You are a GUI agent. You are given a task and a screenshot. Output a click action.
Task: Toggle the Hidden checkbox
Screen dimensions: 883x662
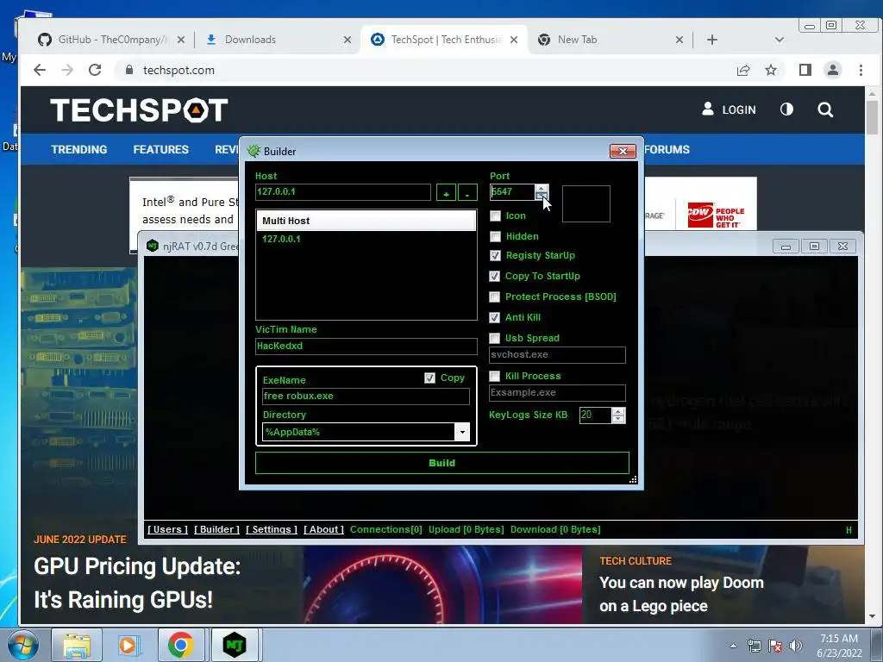coord(495,236)
